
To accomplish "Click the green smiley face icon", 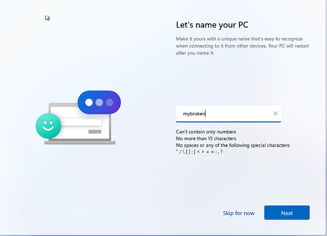I will (x=48, y=126).
